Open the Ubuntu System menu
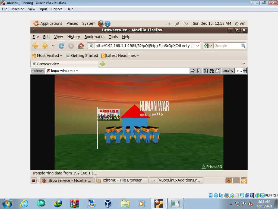 (x=89, y=23)
